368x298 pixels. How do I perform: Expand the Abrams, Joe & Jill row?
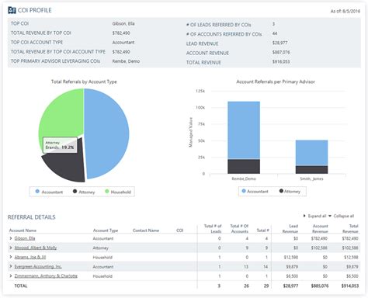pyautogui.click(x=11, y=257)
